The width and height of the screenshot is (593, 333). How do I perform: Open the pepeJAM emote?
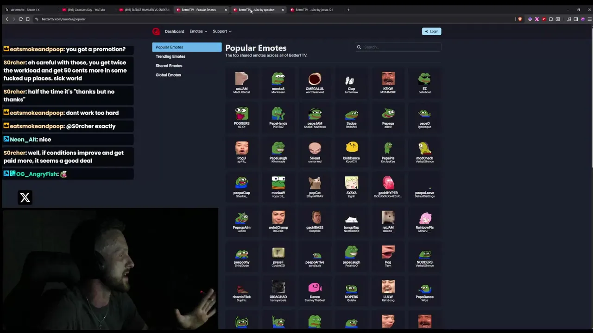coord(315,117)
